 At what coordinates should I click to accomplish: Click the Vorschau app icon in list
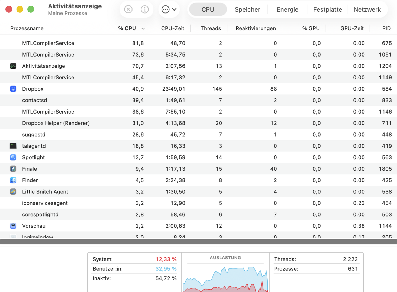13,226
